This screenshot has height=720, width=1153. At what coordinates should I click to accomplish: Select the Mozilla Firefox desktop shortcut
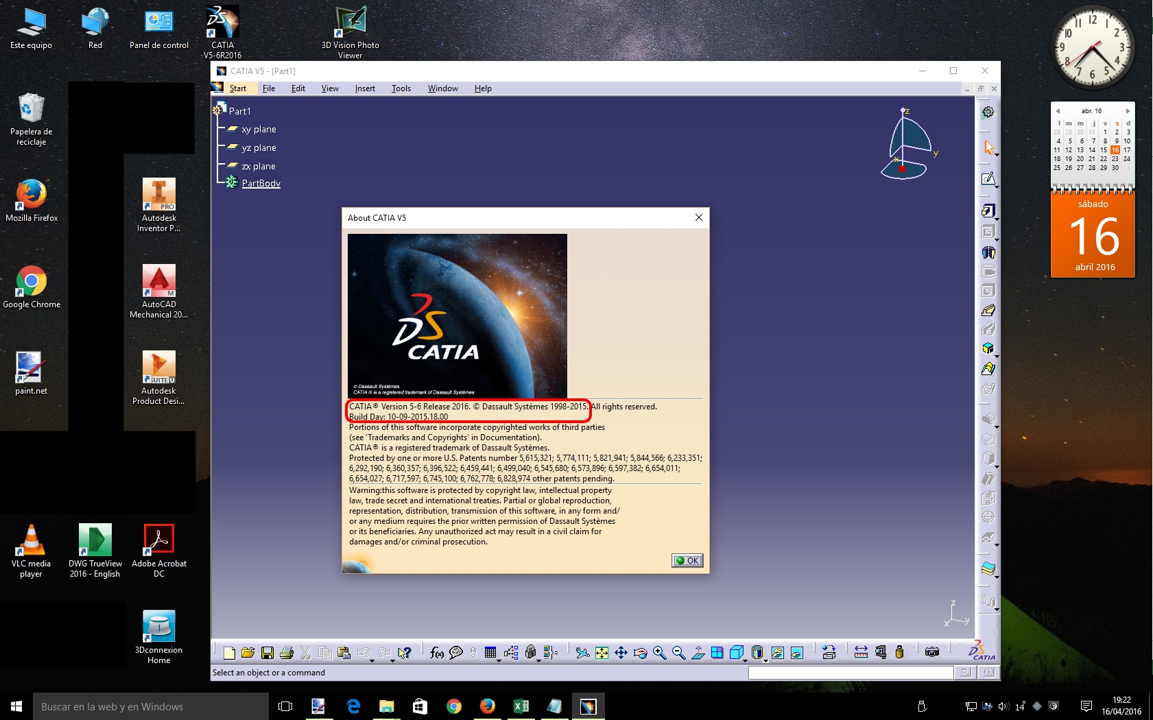tap(32, 201)
